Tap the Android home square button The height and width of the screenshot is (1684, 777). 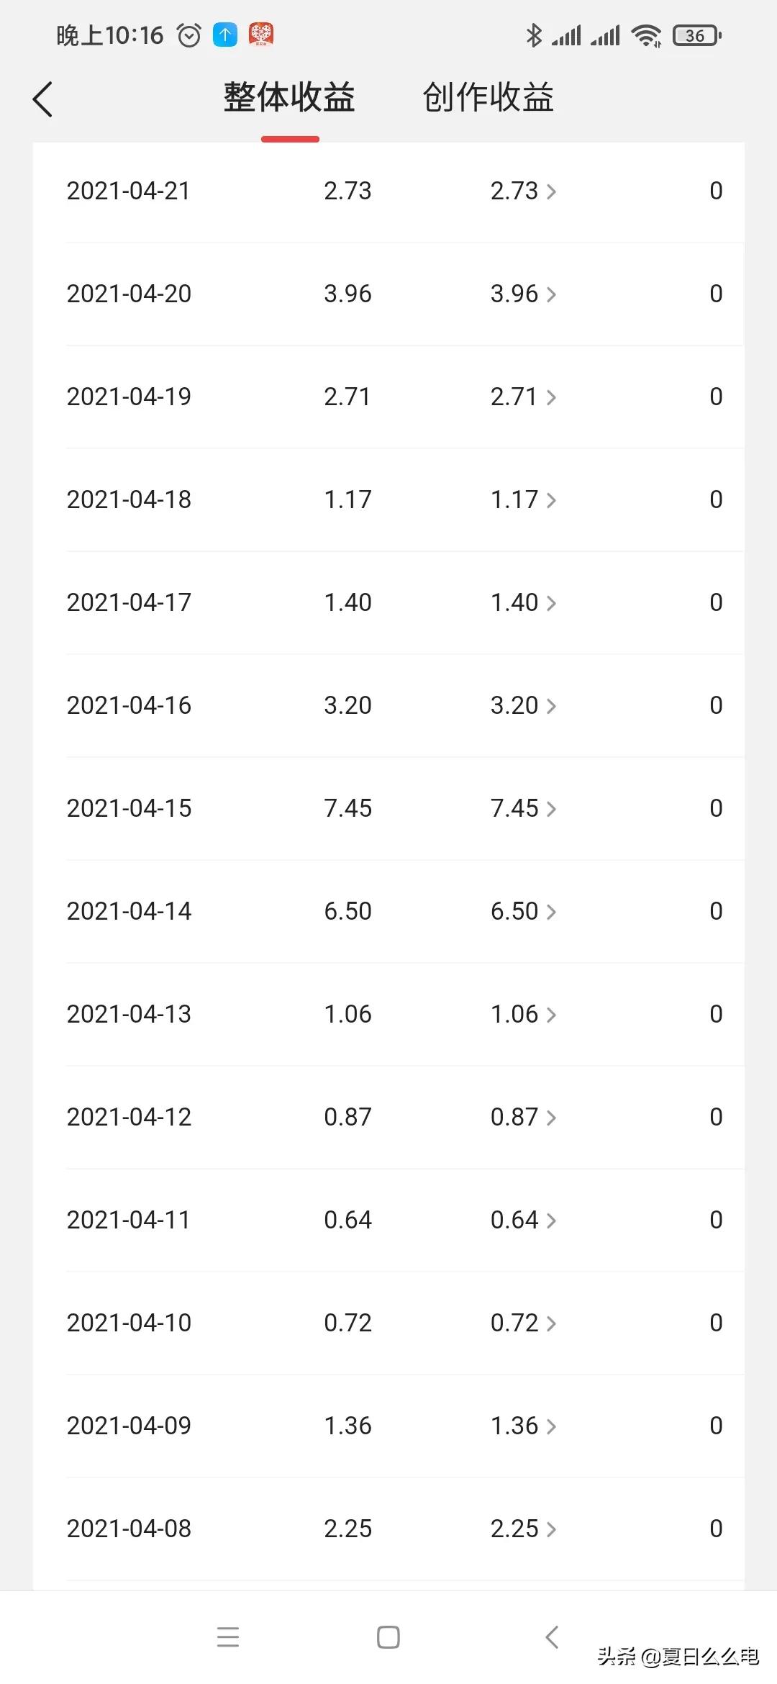[x=388, y=1637]
